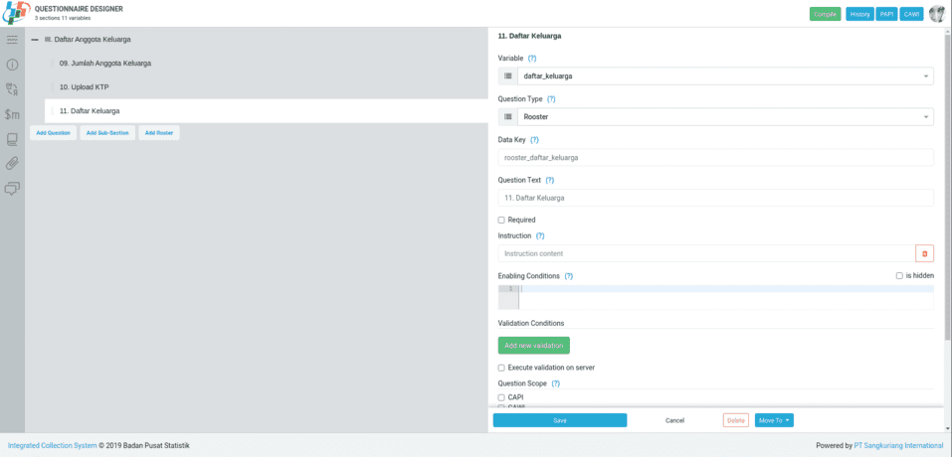Open Instruction help (?) tooltip
This screenshot has height=457, width=952.
[x=540, y=235]
